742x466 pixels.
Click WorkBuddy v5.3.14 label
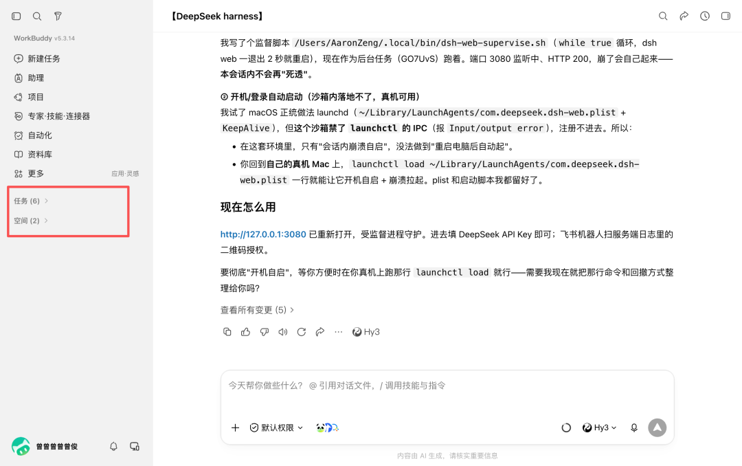coord(44,38)
